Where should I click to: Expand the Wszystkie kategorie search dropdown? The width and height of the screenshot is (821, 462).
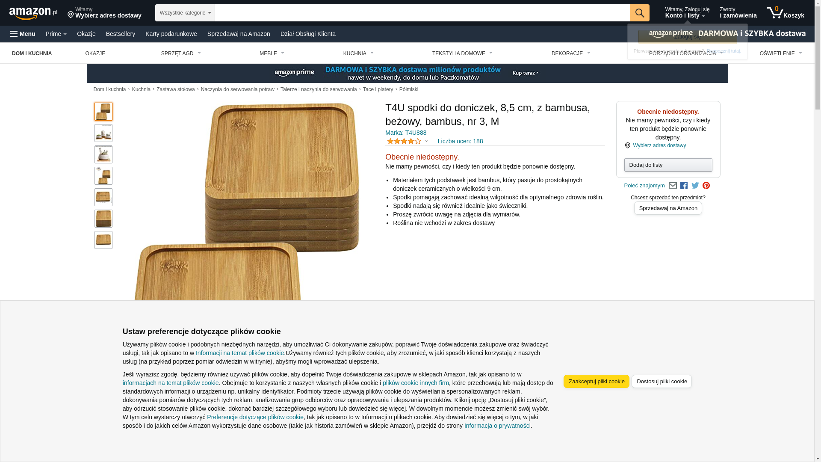pos(185,13)
